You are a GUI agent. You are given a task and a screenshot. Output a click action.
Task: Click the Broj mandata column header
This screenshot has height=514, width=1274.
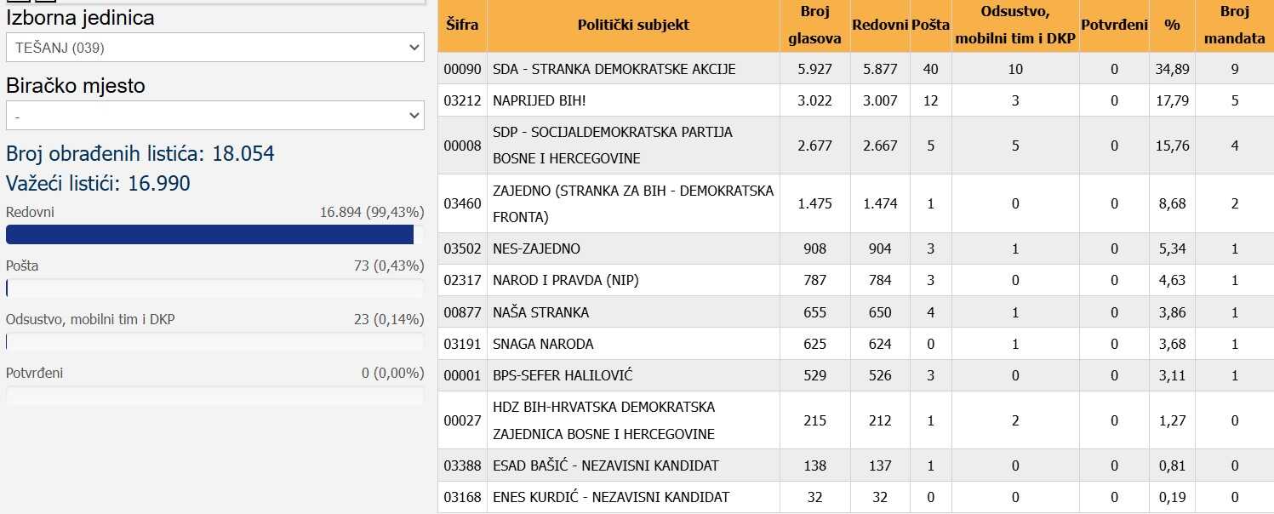1234,25
